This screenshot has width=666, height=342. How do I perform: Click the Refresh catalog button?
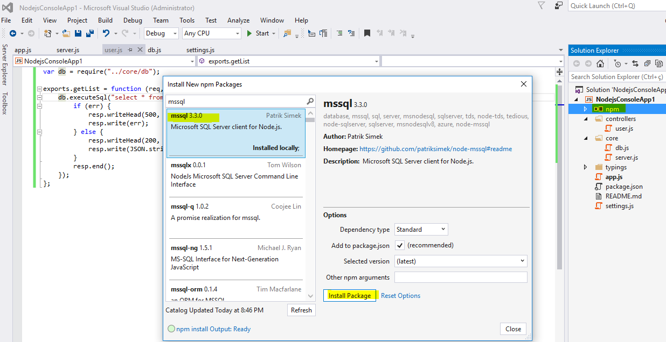(301, 310)
